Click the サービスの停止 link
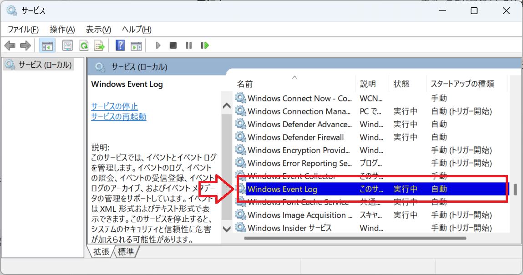This screenshot has height=275, width=523. coord(114,106)
